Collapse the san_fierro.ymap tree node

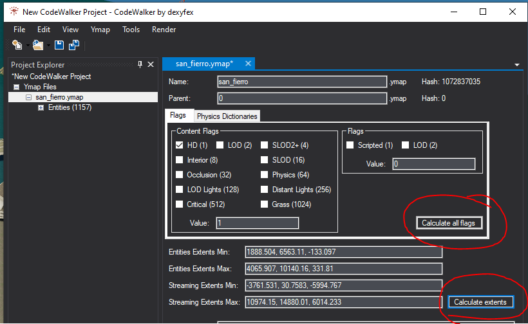click(28, 97)
